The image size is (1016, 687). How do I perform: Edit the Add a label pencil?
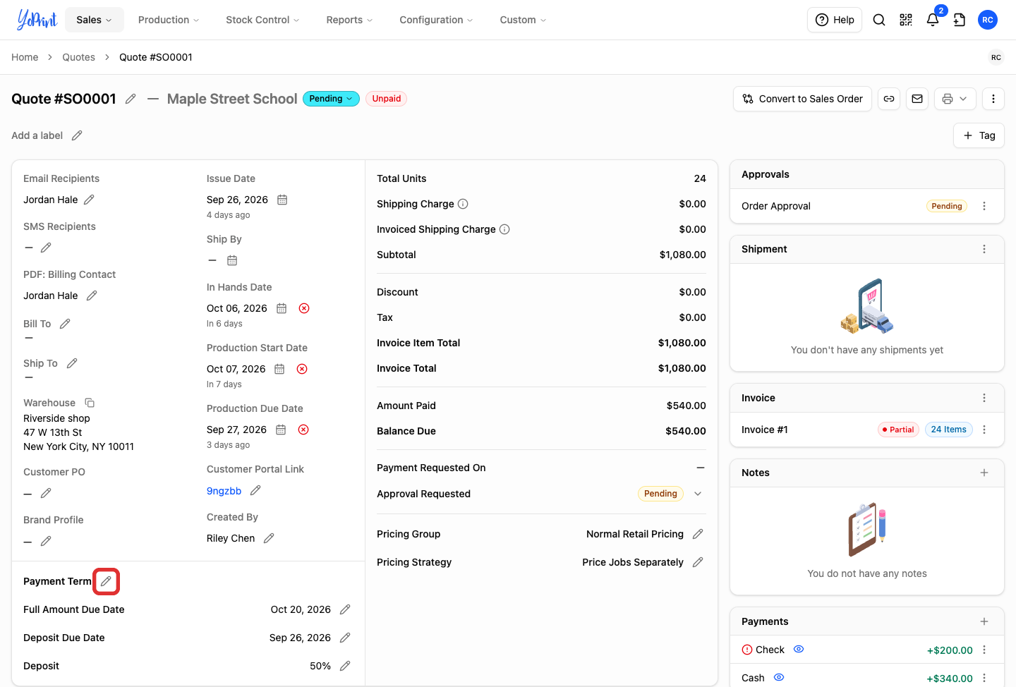(77, 135)
